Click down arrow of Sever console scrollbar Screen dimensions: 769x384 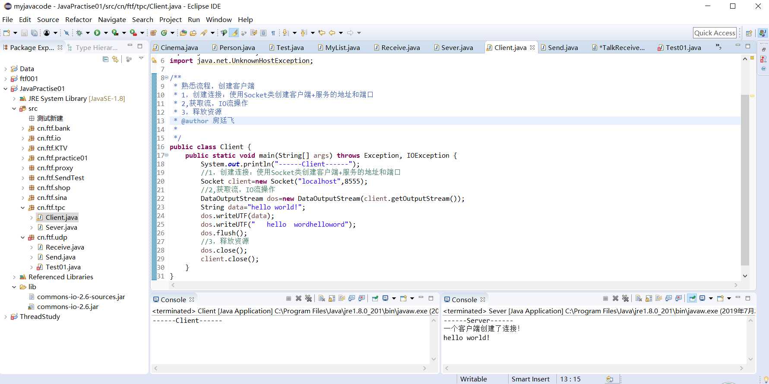coord(750,359)
